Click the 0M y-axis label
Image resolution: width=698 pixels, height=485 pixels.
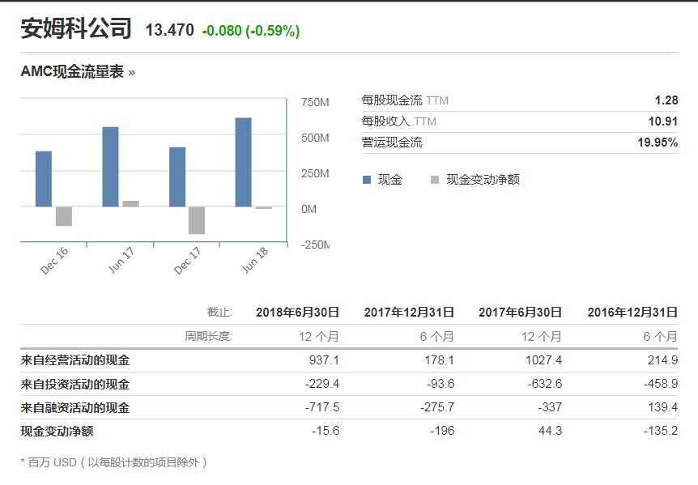[309, 209]
